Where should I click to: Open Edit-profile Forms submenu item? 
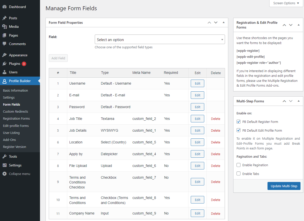[16, 126]
